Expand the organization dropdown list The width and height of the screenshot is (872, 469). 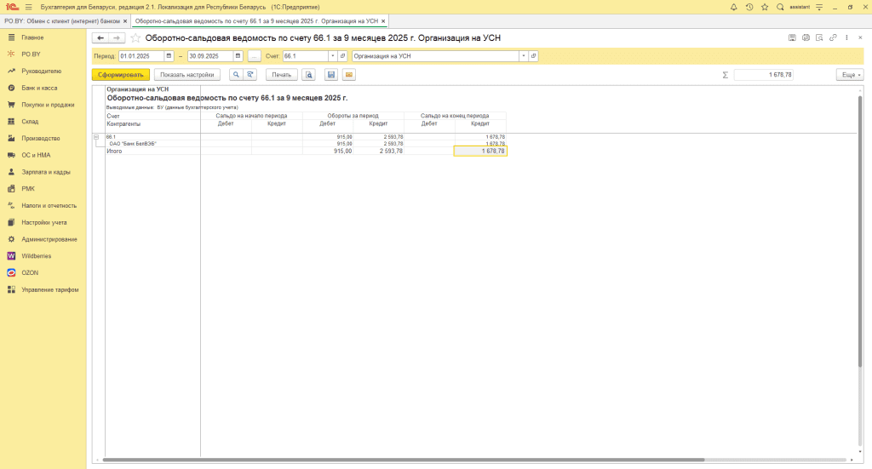524,56
